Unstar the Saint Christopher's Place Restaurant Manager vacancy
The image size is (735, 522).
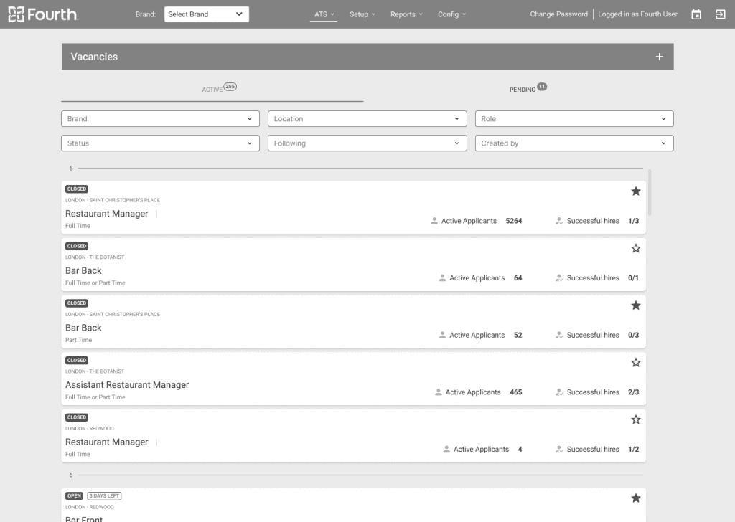pos(635,191)
